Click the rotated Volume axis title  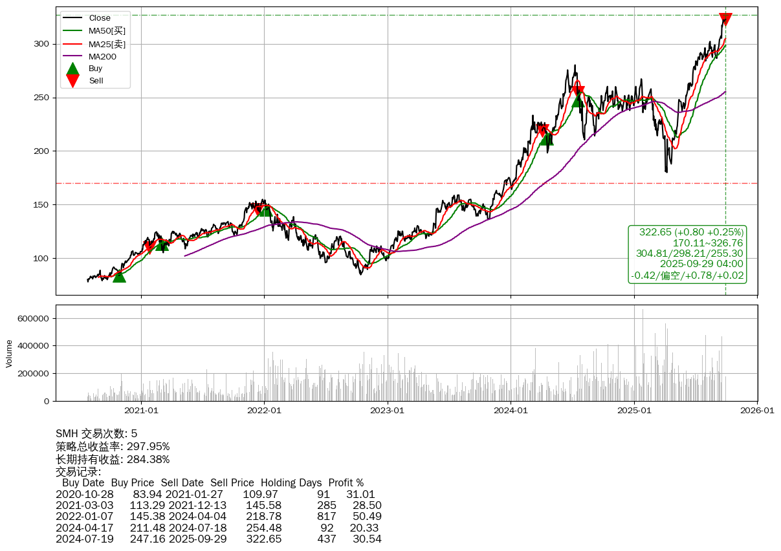9,353
